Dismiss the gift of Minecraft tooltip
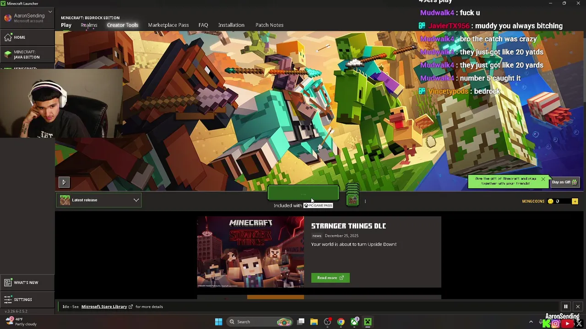The width and height of the screenshot is (586, 329). click(543, 179)
